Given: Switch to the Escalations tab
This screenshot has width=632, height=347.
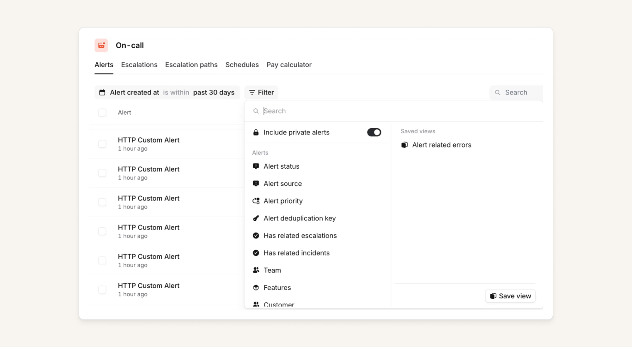Looking at the screenshot, I should 139,65.
